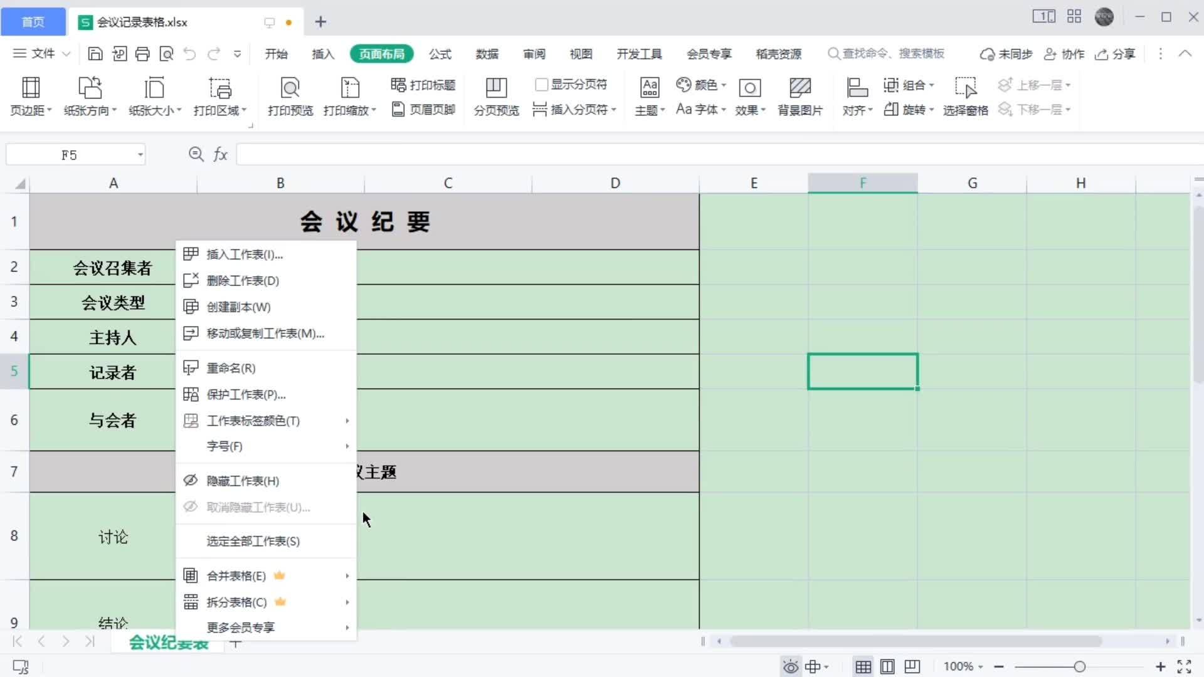Click the Save icon in quick toolbar

tap(95, 54)
